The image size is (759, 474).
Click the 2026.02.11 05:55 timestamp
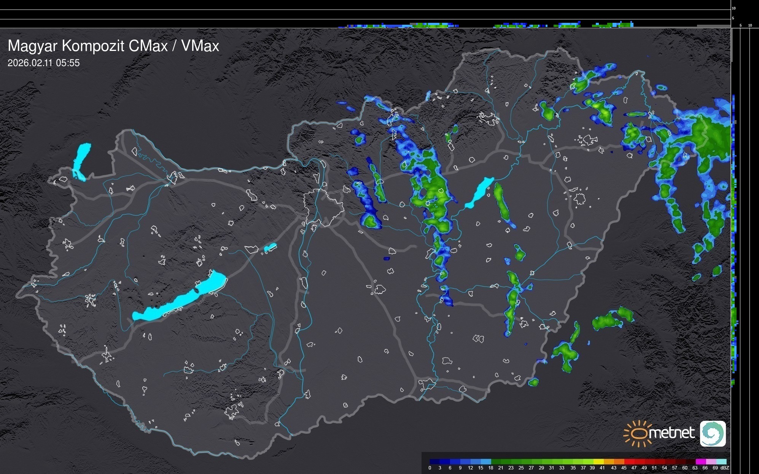pyautogui.click(x=44, y=63)
